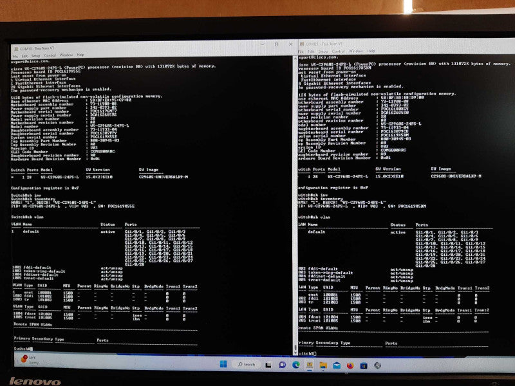The height and width of the screenshot is (386, 515).
Task: Open the Mail app from the taskbar
Action: pyautogui.click(x=337, y=365)
